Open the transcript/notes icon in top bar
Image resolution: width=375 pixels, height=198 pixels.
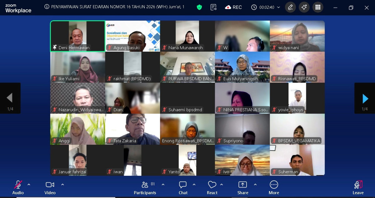coord(214,7)
